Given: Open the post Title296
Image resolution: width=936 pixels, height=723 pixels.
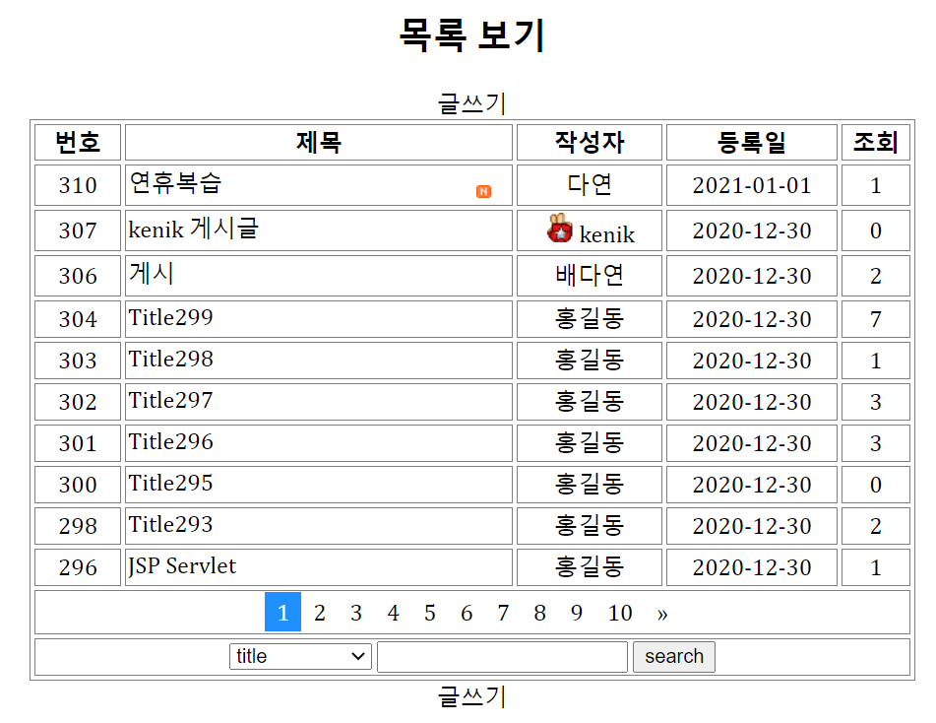Looking at the screenshot, I should click(170, 441).
